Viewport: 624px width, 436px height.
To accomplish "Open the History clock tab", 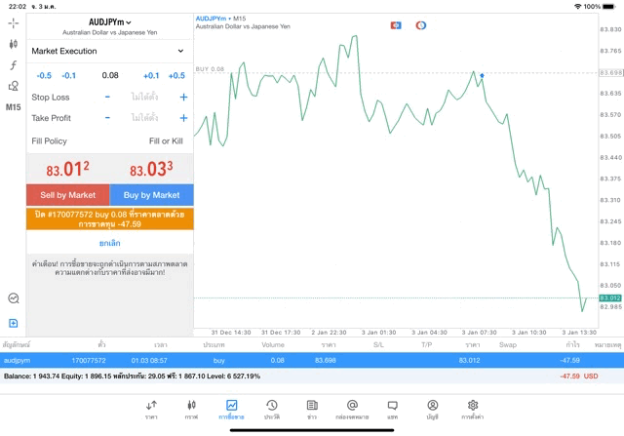I will pos(271,409).
